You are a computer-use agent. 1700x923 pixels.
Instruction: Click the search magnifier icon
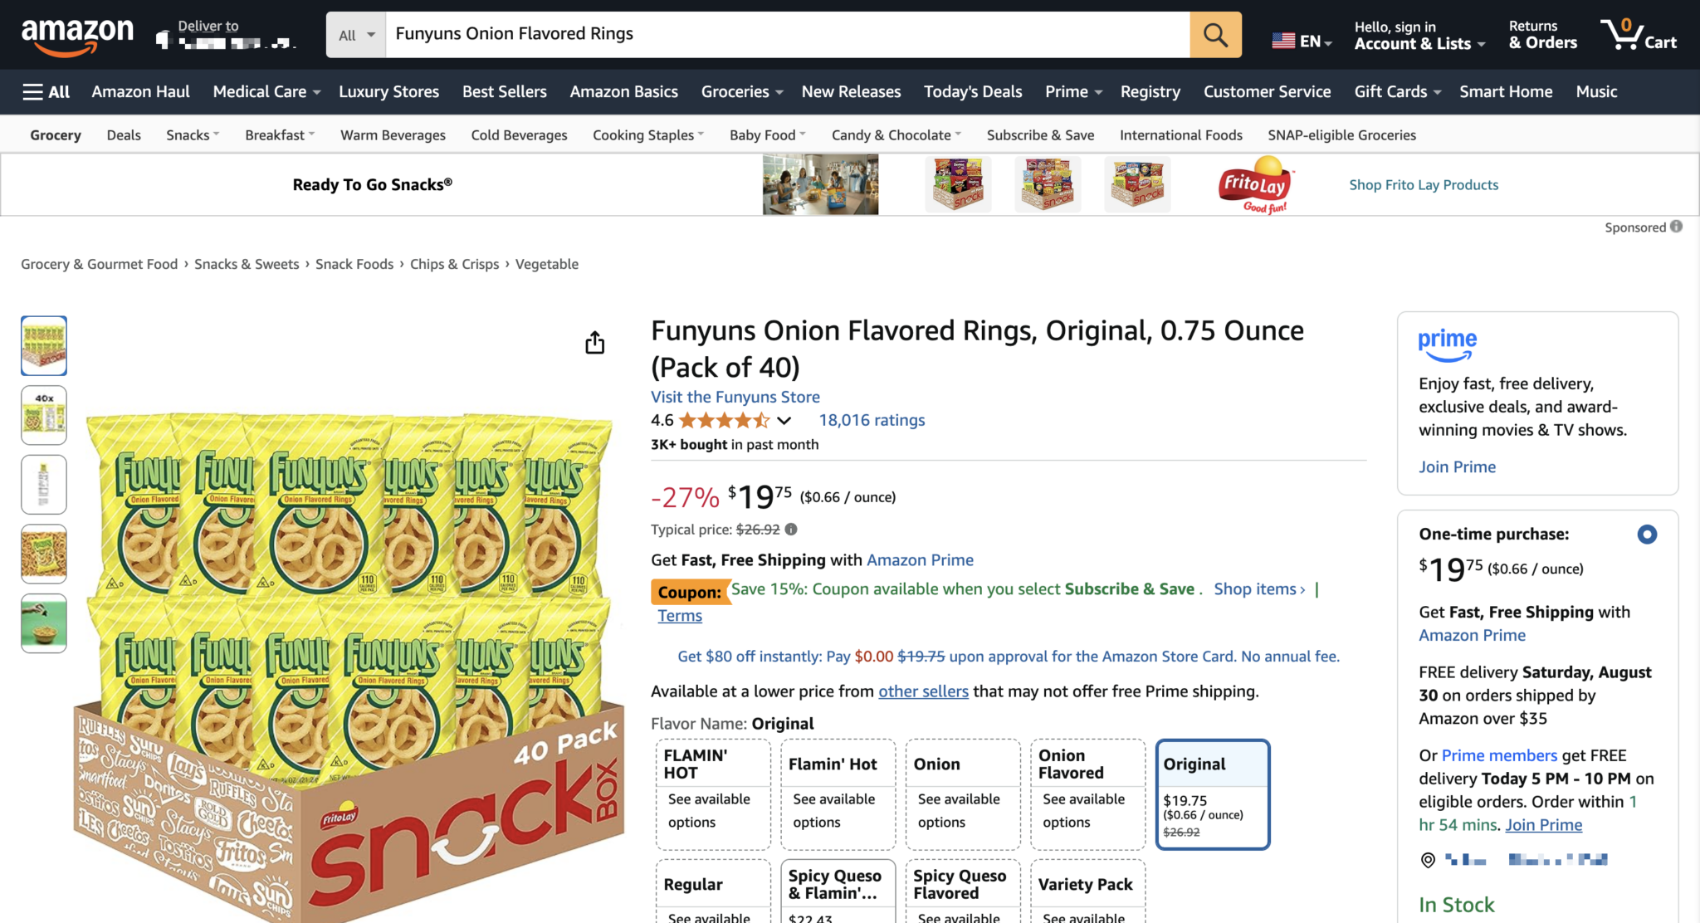point(1214,35)
